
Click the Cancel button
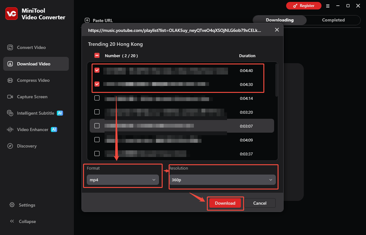click(x=260, y=203)
